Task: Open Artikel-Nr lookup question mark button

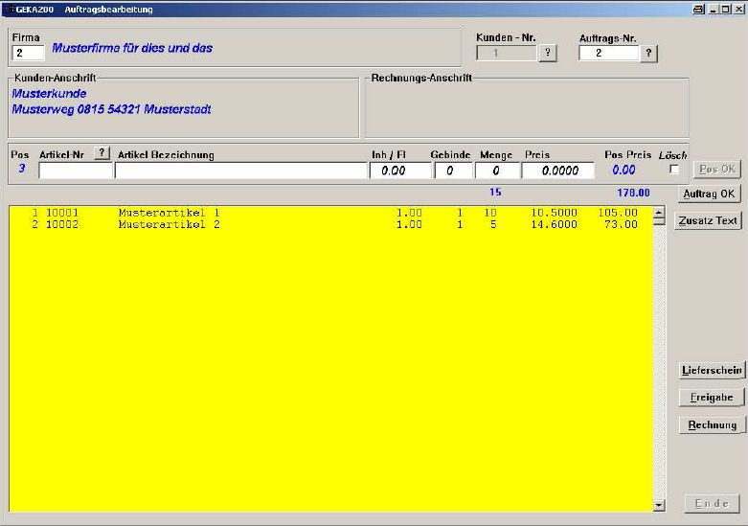Action: point(102,152)
